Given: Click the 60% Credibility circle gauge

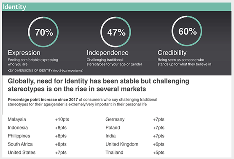Looking at the screenshot, I should click(x=187, y=31).
